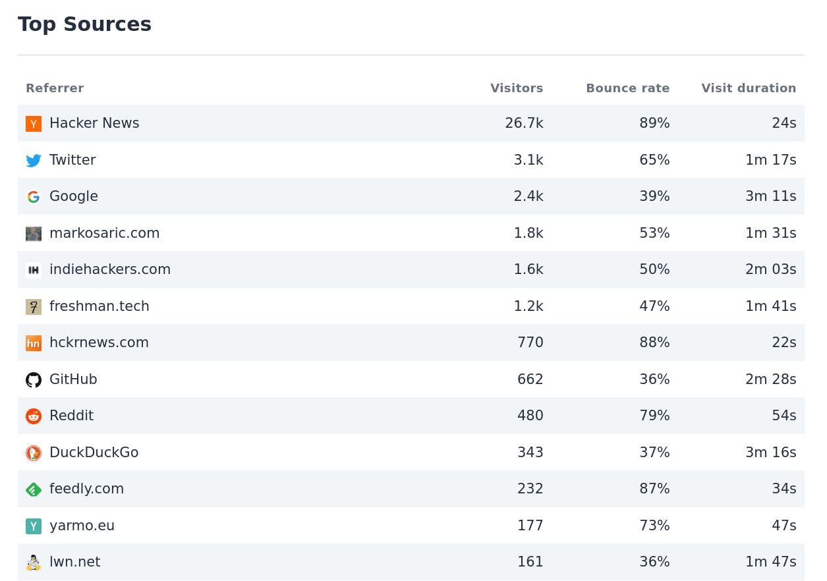
Task: Click the Referrer column header
Action: point(55,88)
